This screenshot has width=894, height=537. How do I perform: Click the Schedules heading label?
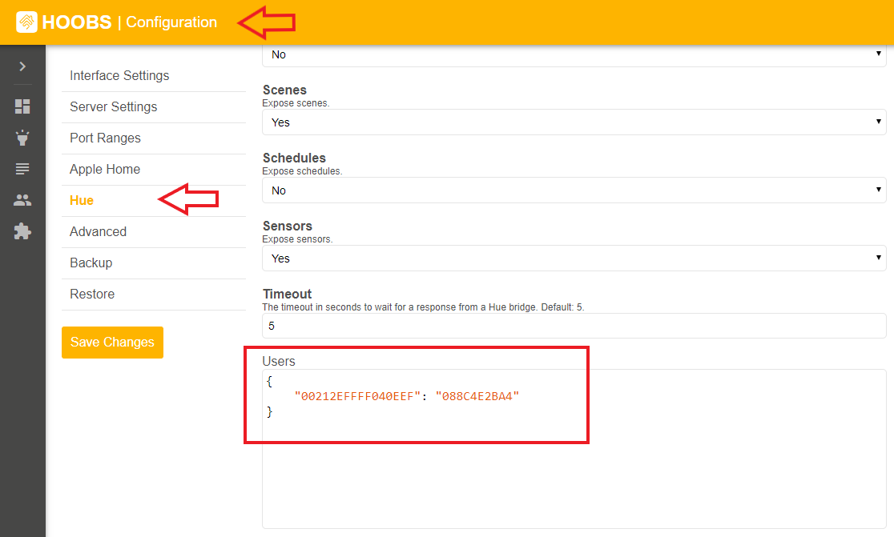294,158
